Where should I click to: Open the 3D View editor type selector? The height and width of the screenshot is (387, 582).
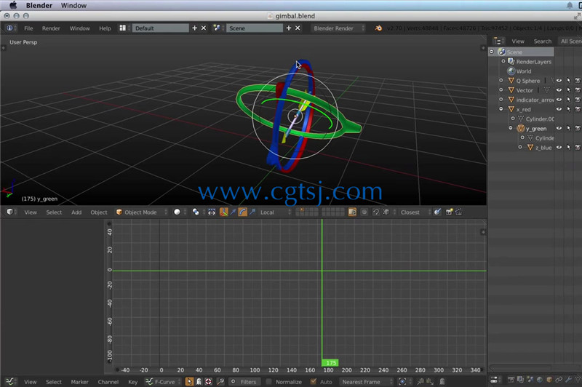(x=10, y=212)
